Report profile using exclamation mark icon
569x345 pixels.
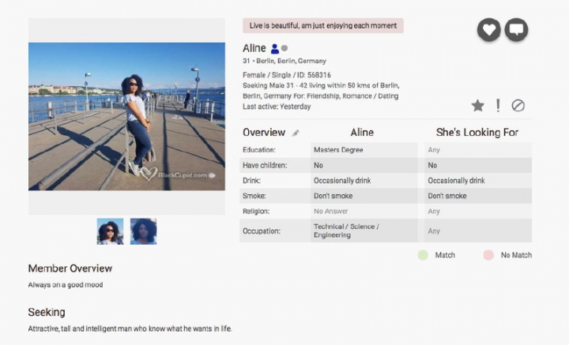point(498,105)
